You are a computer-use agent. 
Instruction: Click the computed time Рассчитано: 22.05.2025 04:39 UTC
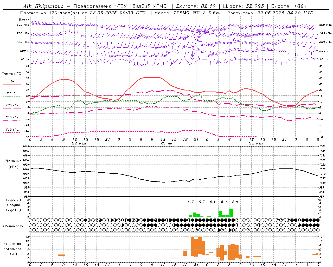click(x=270, y=13)
